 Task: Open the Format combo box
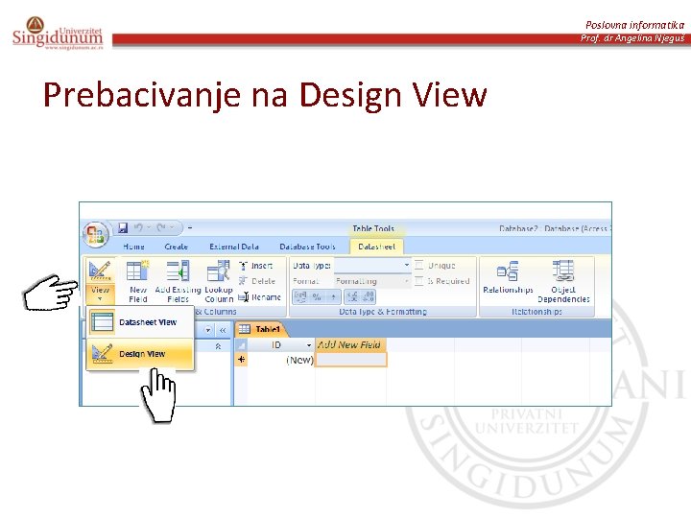pos(372,281)
